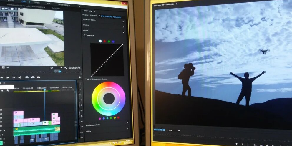Click Mark In brace in Program monitor

243,144
